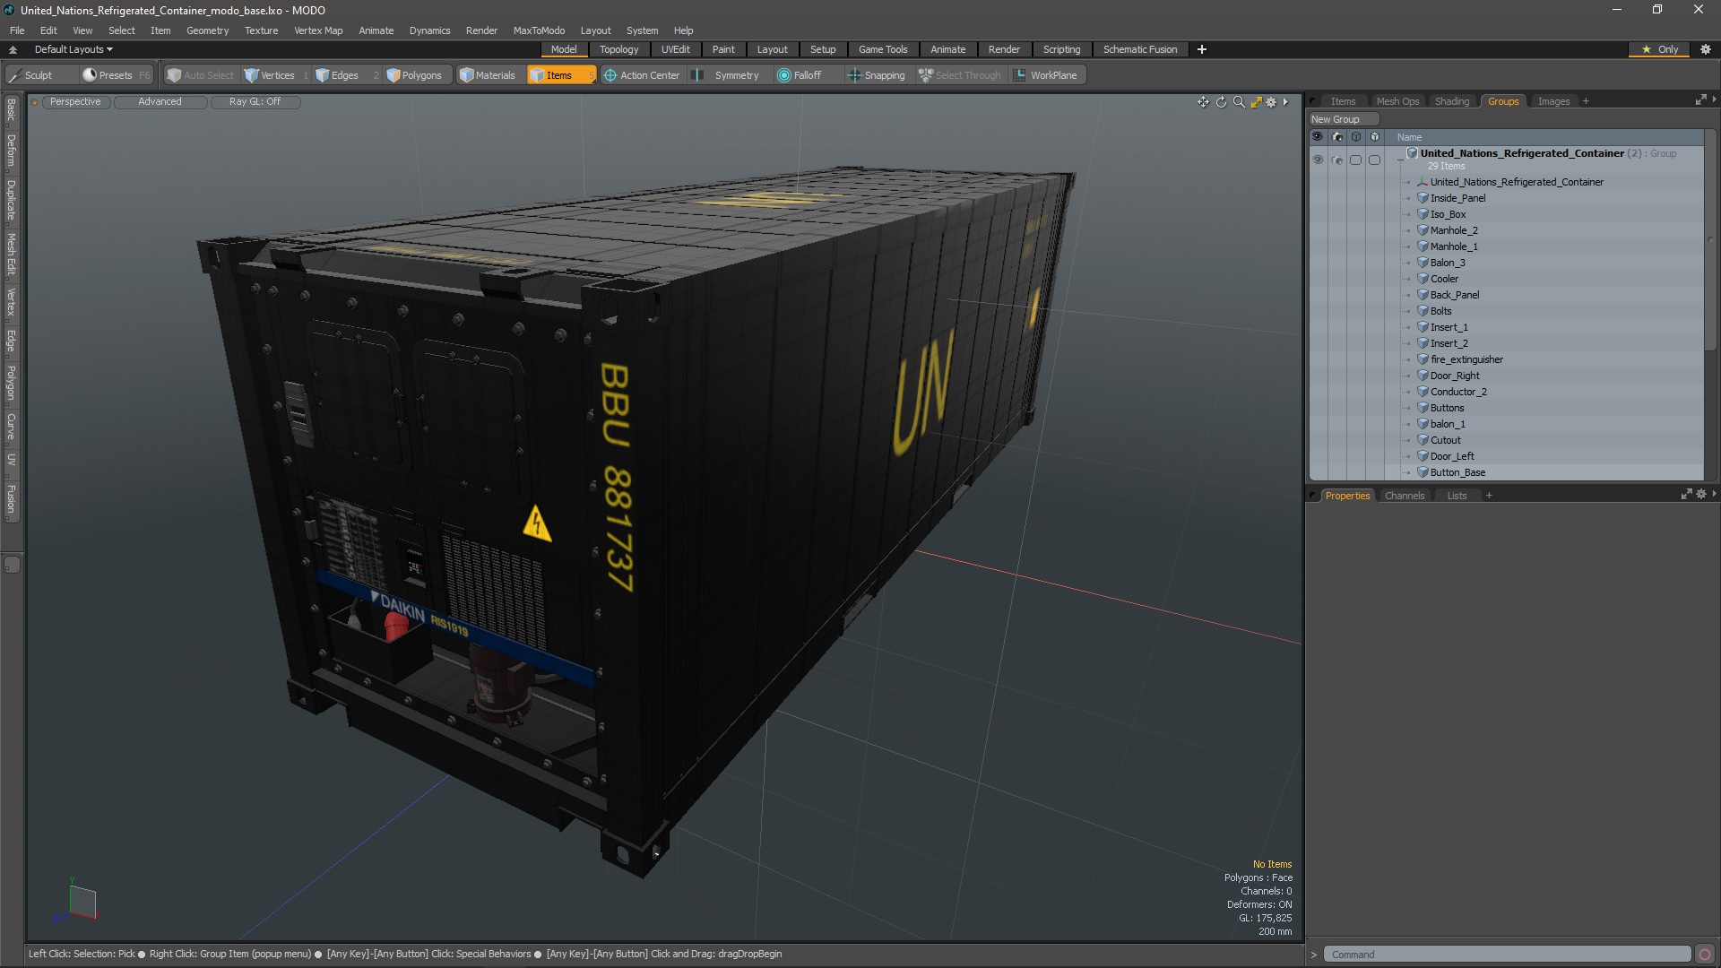The height and width of the screenshot is (968, 1721).
Task: Maximize the Properties panel
Action: 1686,495
